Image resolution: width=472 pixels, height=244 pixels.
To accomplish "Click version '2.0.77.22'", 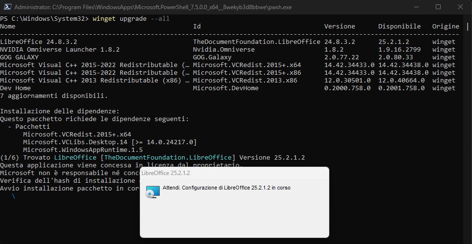I will pos(342,57).
